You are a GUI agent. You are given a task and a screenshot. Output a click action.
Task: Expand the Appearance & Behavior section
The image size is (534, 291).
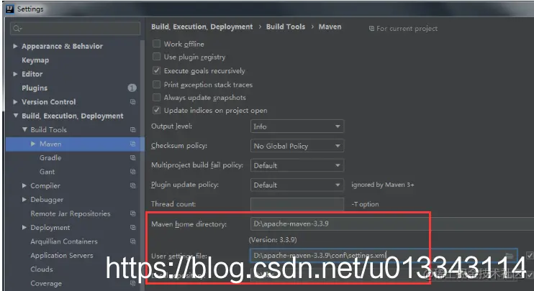click(x=15, y=46)
